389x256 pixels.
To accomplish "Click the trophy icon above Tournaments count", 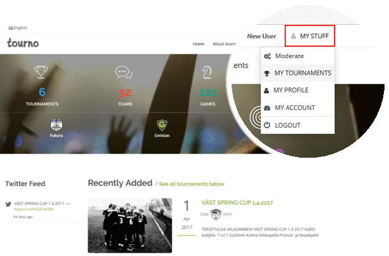I will (x=41, y=72).
